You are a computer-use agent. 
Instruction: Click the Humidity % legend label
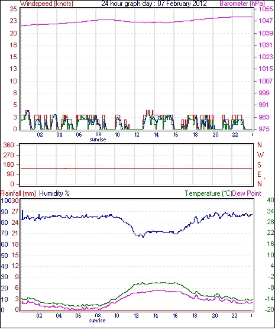54,193
